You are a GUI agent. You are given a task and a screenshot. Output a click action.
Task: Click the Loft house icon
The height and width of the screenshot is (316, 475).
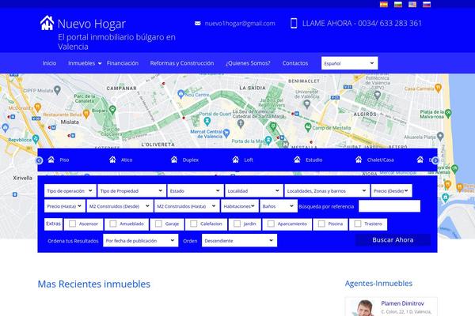coord(235,160)
